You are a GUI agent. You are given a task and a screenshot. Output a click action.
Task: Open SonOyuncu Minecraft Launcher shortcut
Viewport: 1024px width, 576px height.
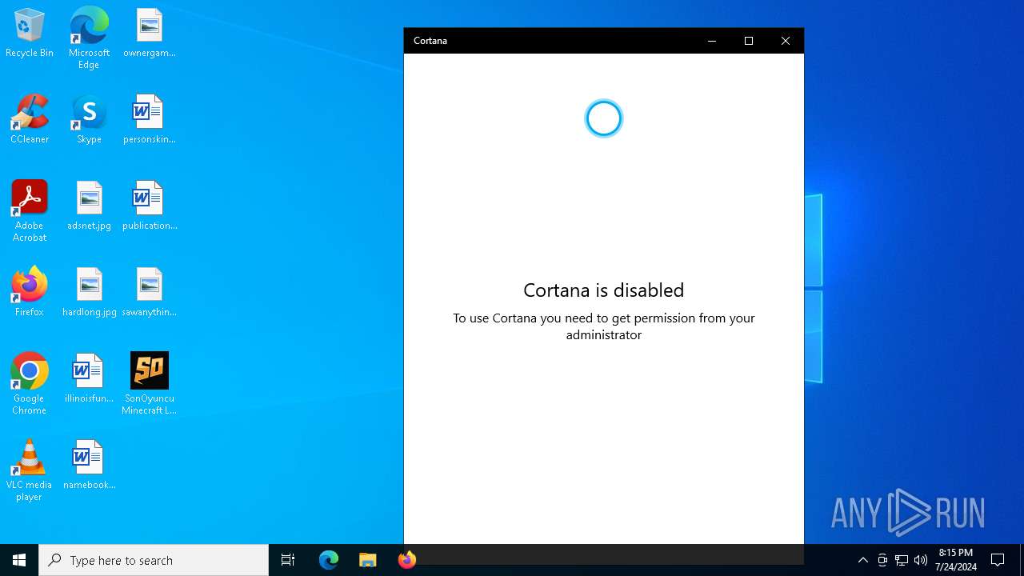(149, 384)
